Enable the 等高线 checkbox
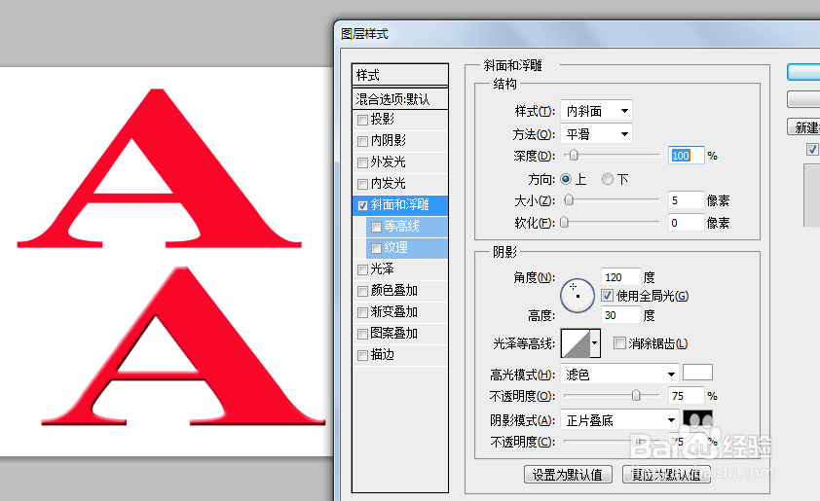This screenshot has width=820, height=501. [376, 228]
